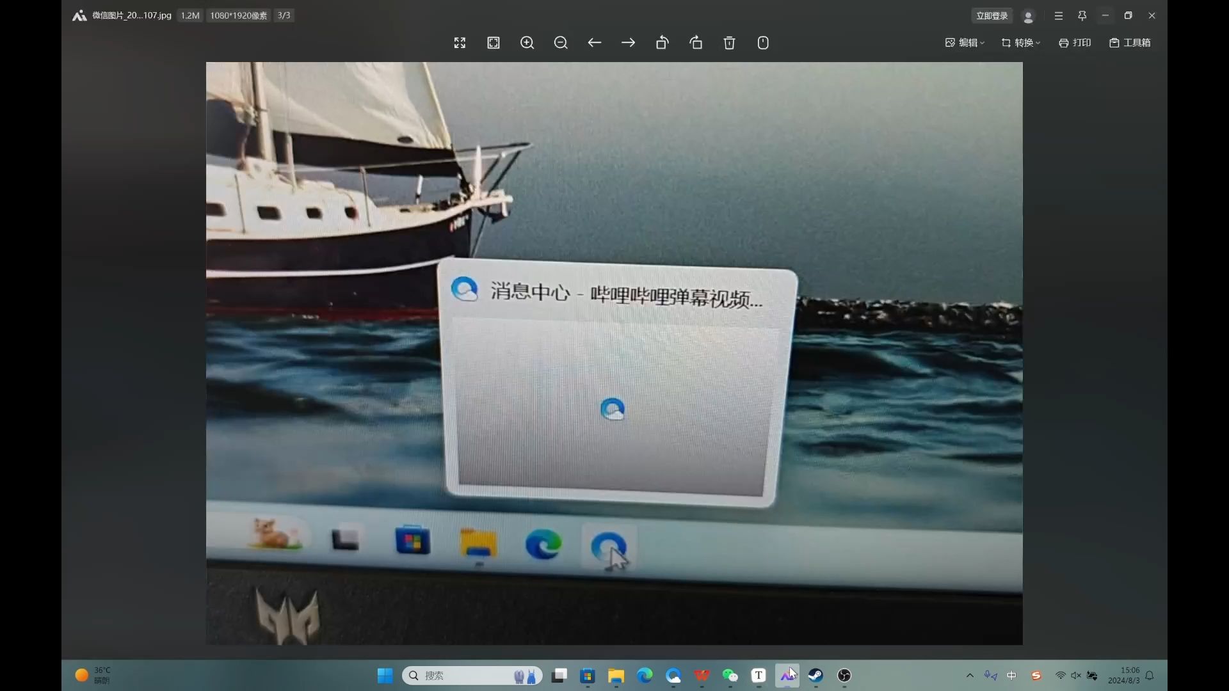Click the fit-to-window icon

[494, 43]
